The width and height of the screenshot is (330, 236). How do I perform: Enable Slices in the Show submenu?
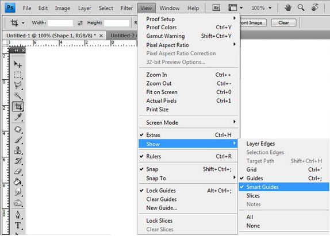283,196
